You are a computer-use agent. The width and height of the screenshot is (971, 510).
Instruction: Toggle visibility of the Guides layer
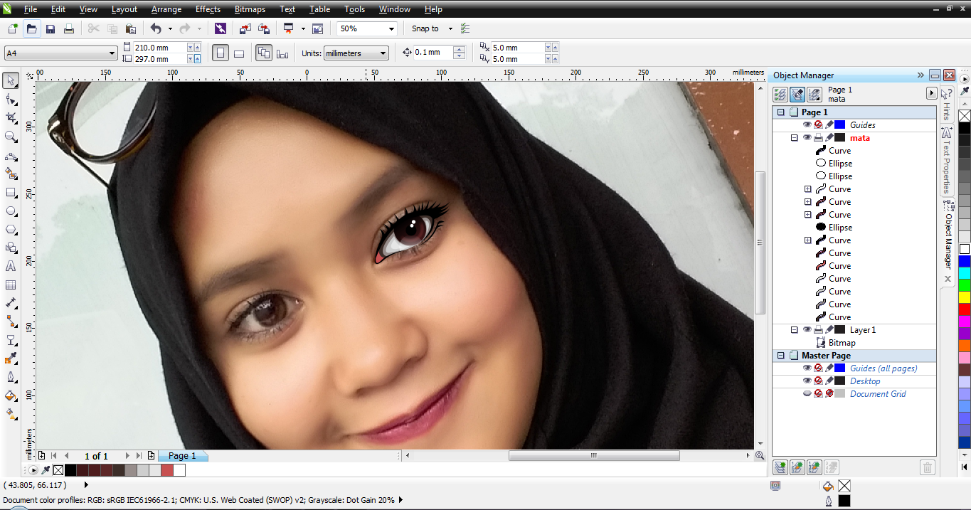[x=807, y=124]
